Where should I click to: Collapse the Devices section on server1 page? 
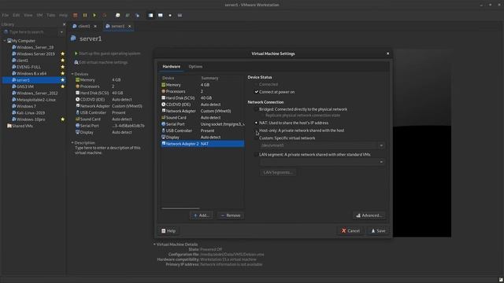(x=72, y=74)
